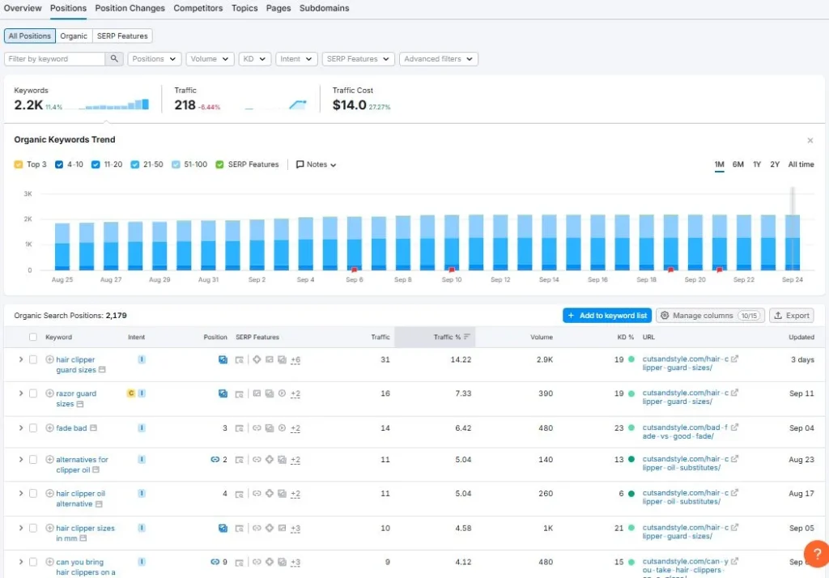This screenshot has width=829, height=578.
Task: Switch to the Overview tab
Action: click(23, 8)
